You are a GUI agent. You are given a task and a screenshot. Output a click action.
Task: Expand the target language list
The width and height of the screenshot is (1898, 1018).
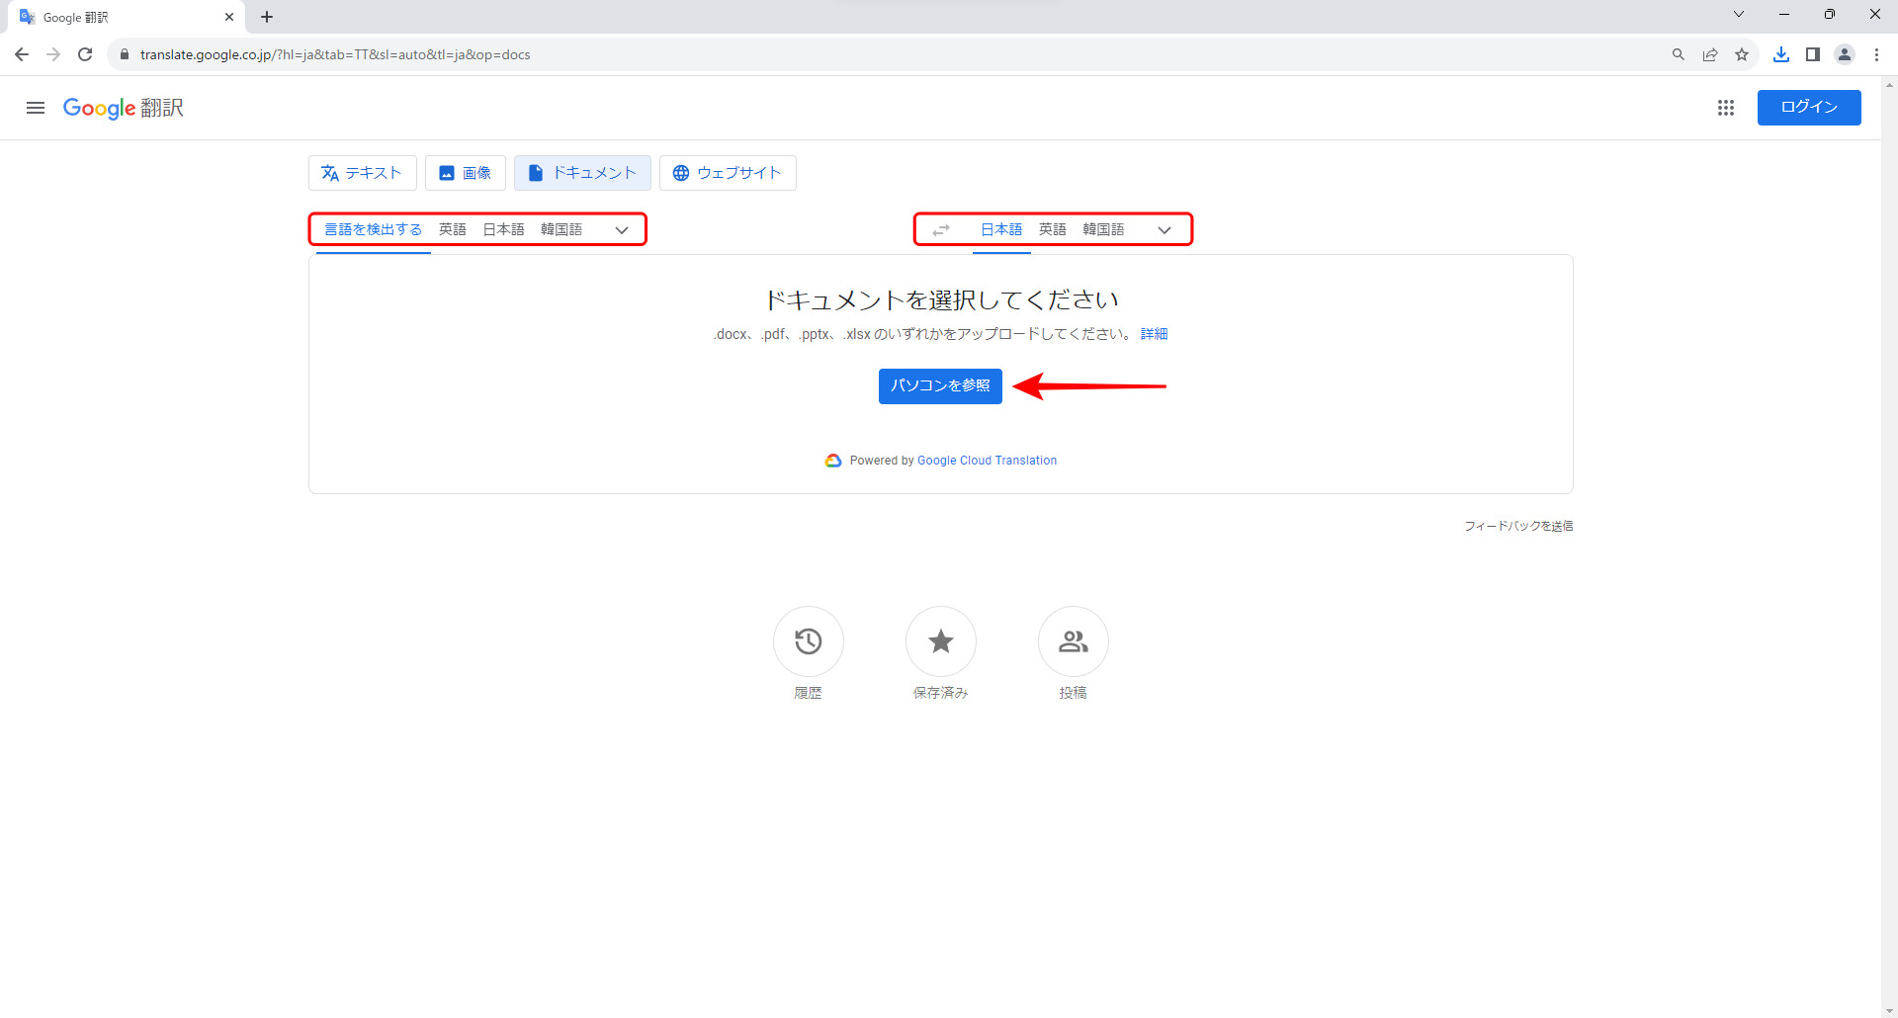click(x=1165, y=229)
